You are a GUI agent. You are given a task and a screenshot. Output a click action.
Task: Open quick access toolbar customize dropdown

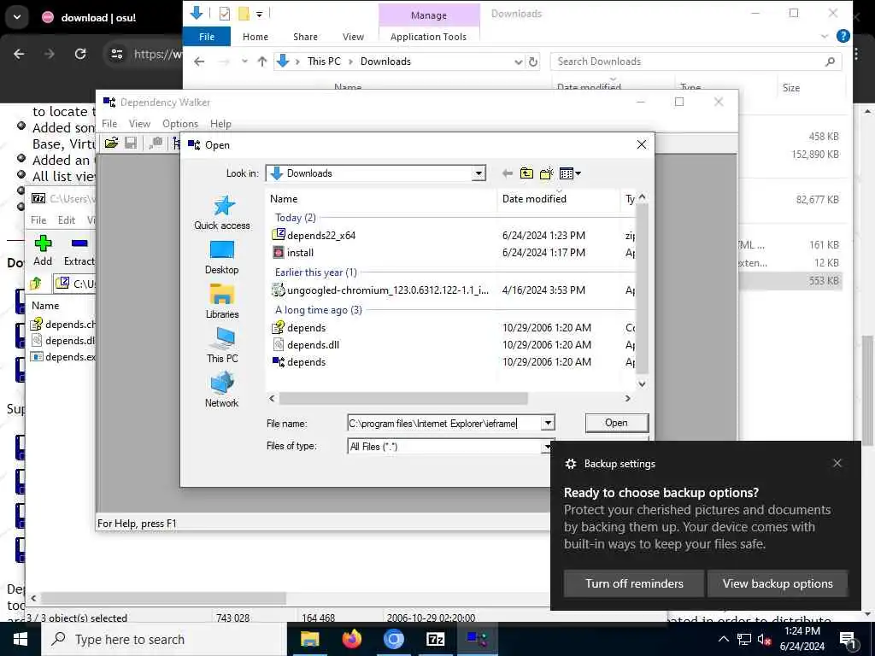click(260, 14)
